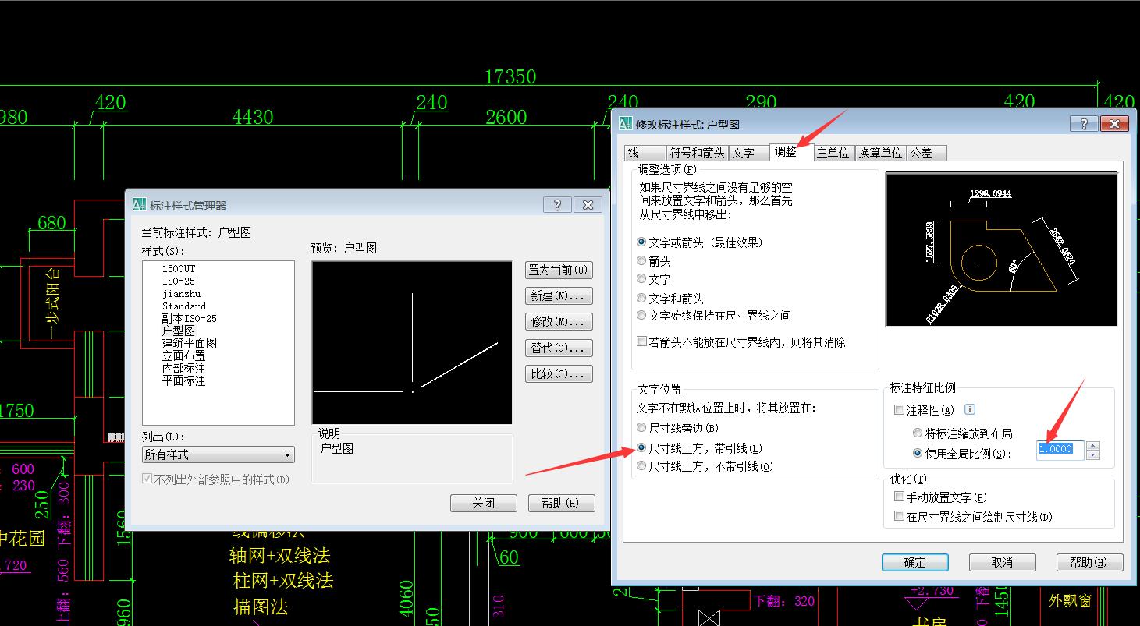This screenshot has width=1140, height=626.
Task: Enable the 手动放置文字 checkbox
Action: coord(899,497)
